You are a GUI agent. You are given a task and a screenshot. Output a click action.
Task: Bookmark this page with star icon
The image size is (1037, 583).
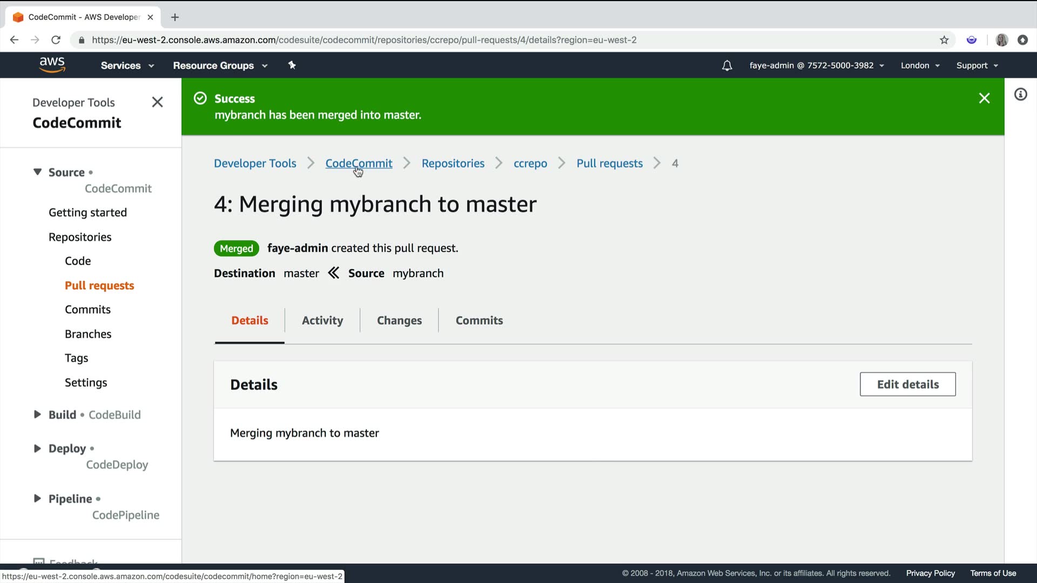pyautogui.click(x=944, y=40)
